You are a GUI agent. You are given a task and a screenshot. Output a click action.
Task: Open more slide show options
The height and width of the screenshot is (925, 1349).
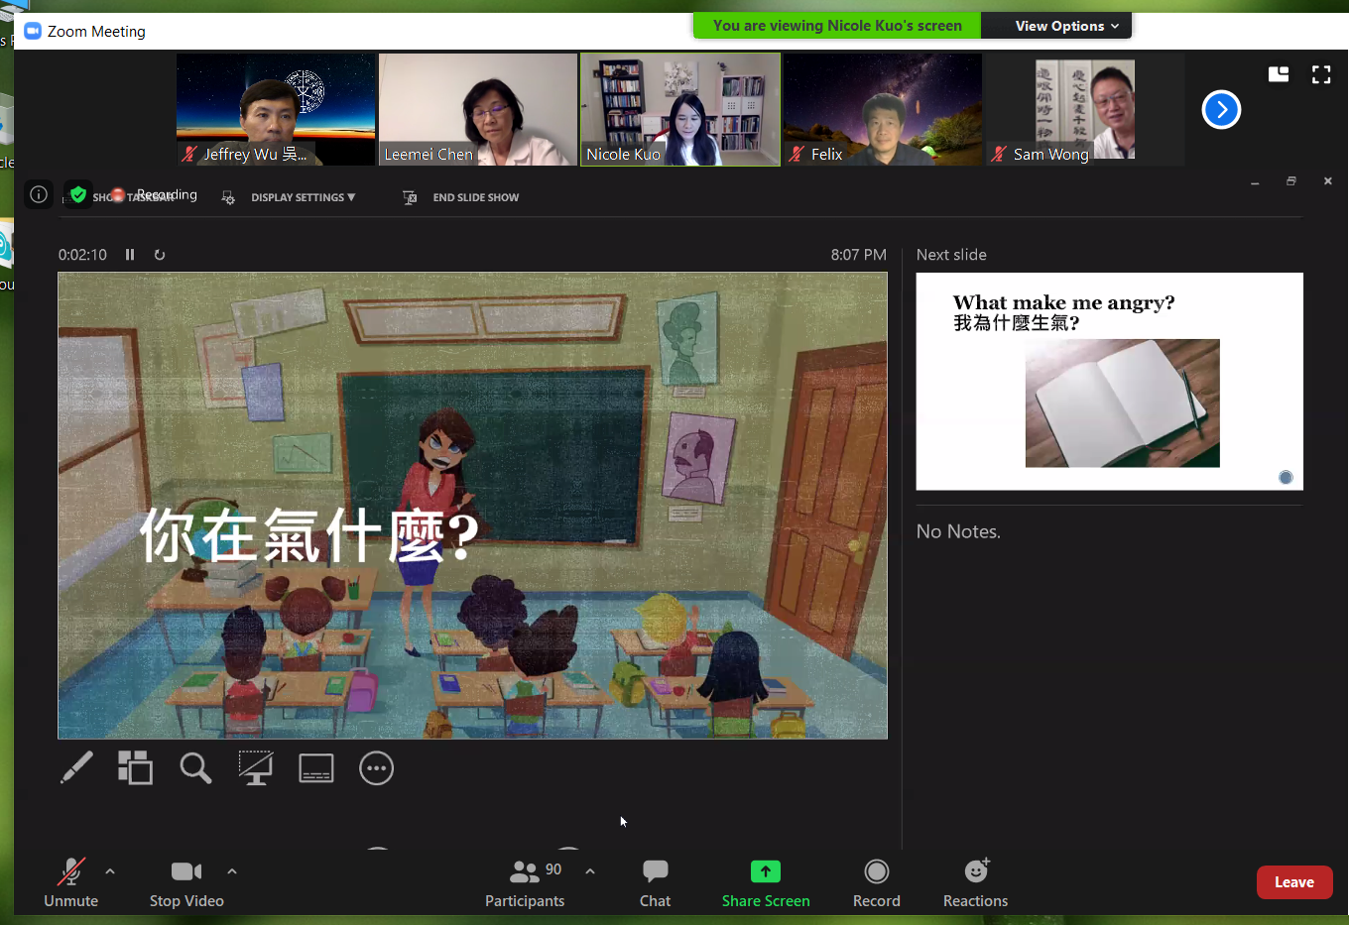coord(377,767)
